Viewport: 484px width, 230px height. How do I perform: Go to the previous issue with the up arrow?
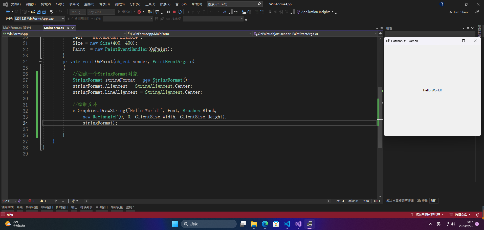tap(56, 201)
